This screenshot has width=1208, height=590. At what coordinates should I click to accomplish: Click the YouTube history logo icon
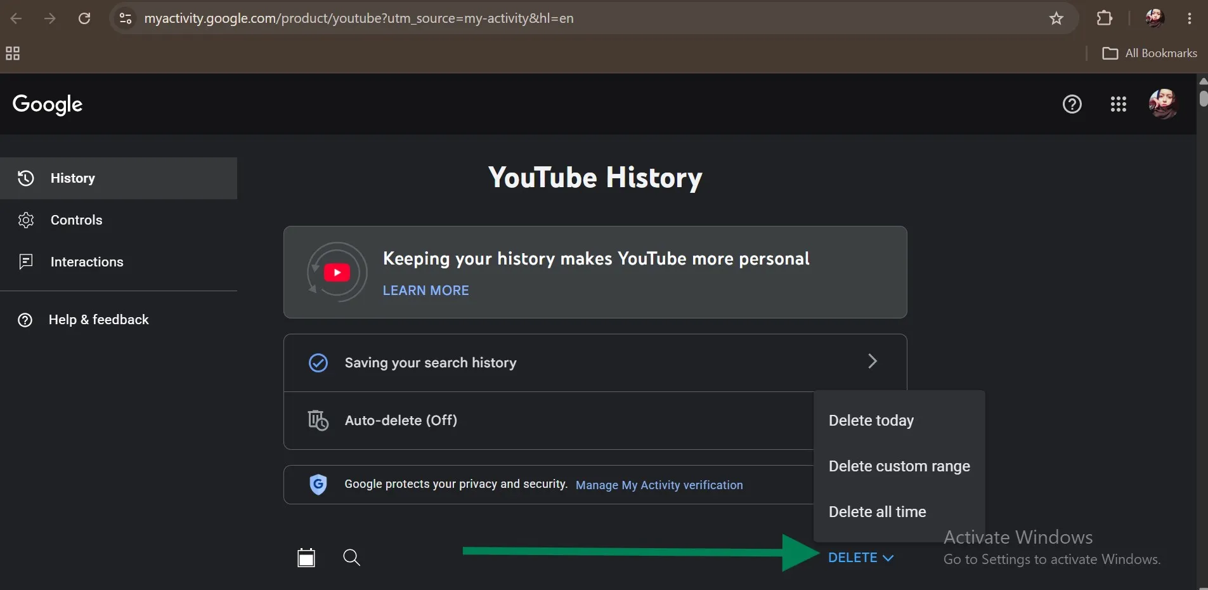point(337,272)
